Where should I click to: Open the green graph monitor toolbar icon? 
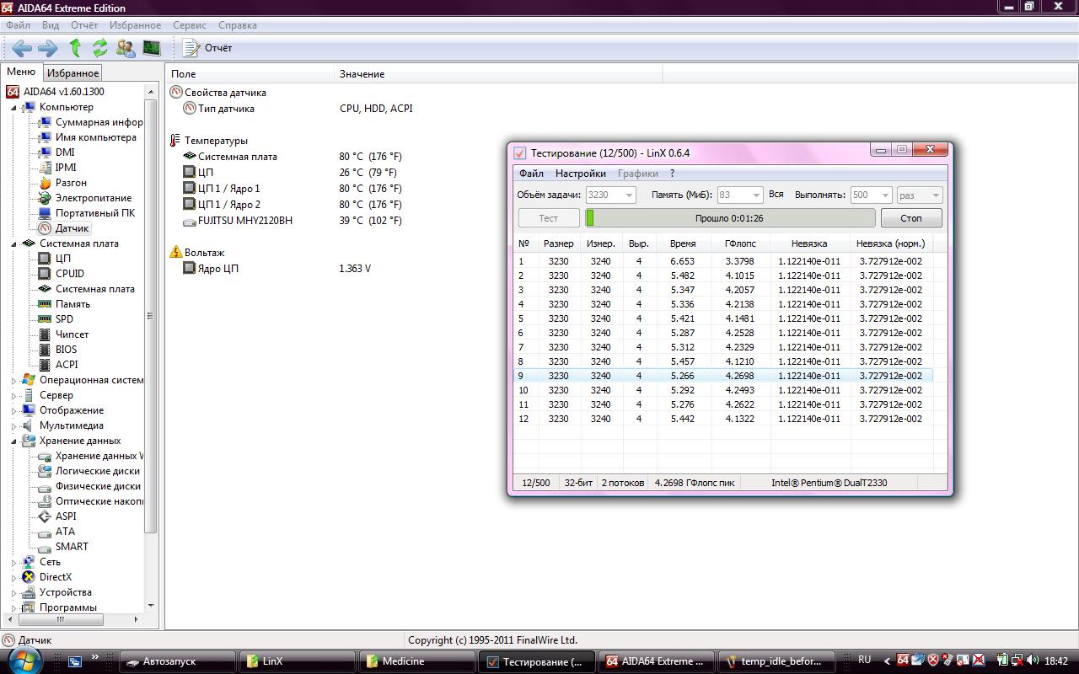point(152,48)
